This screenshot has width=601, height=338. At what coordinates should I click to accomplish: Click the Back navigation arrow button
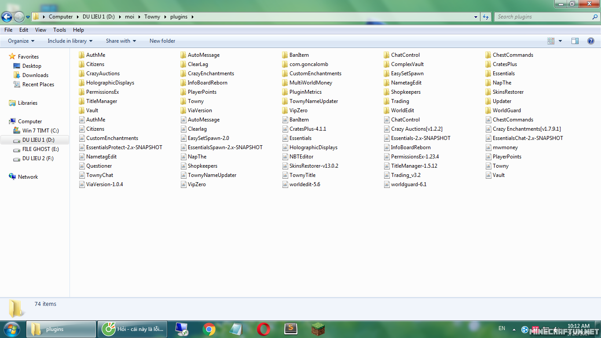[x=7, y=17]
